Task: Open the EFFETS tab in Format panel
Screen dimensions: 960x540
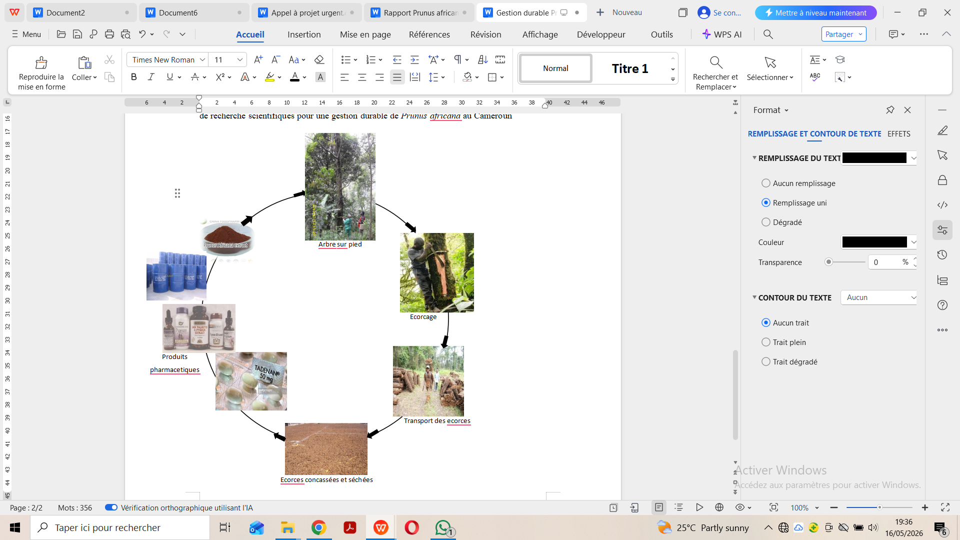Action: [898, 133]
